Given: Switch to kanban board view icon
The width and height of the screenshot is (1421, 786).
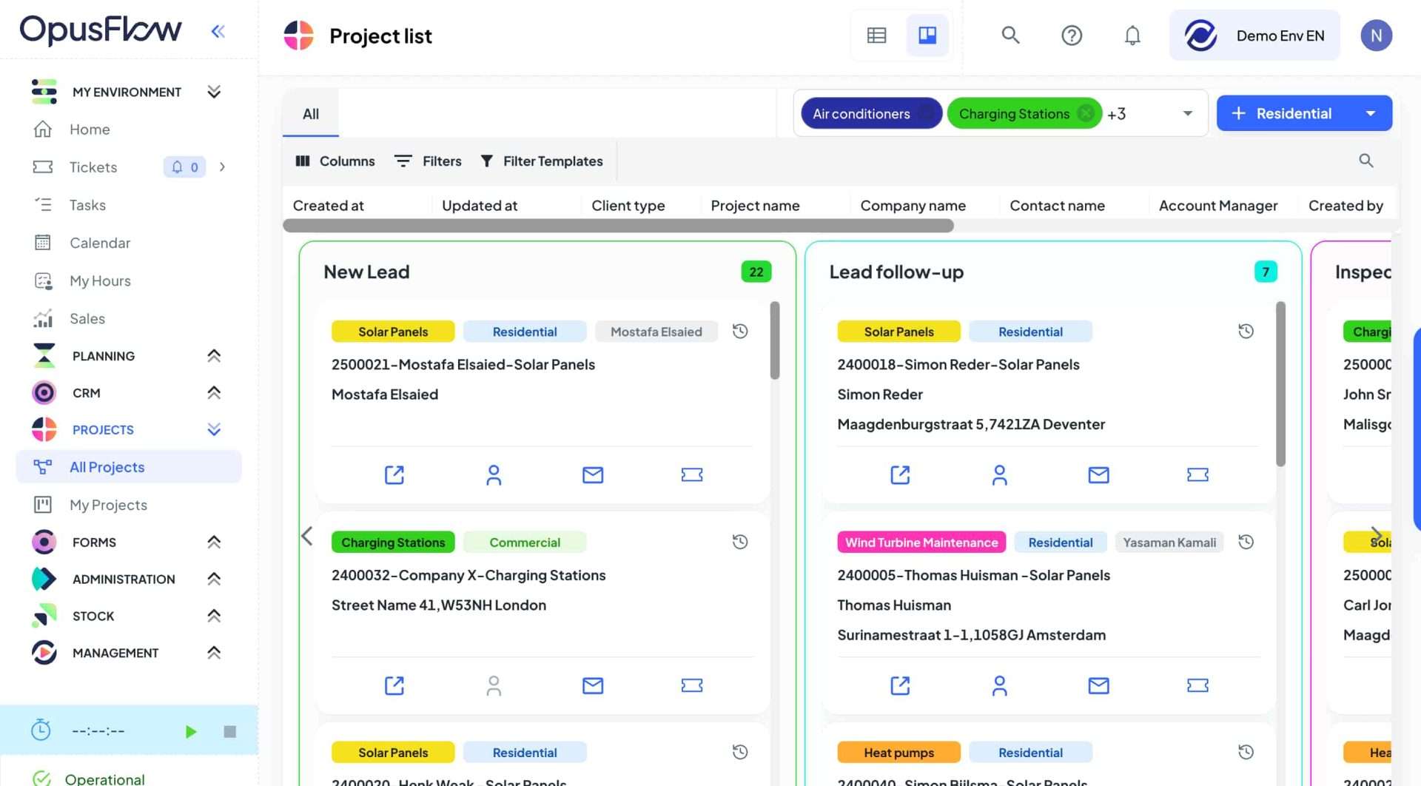Looking at the screenshot, I should point(927,36).
